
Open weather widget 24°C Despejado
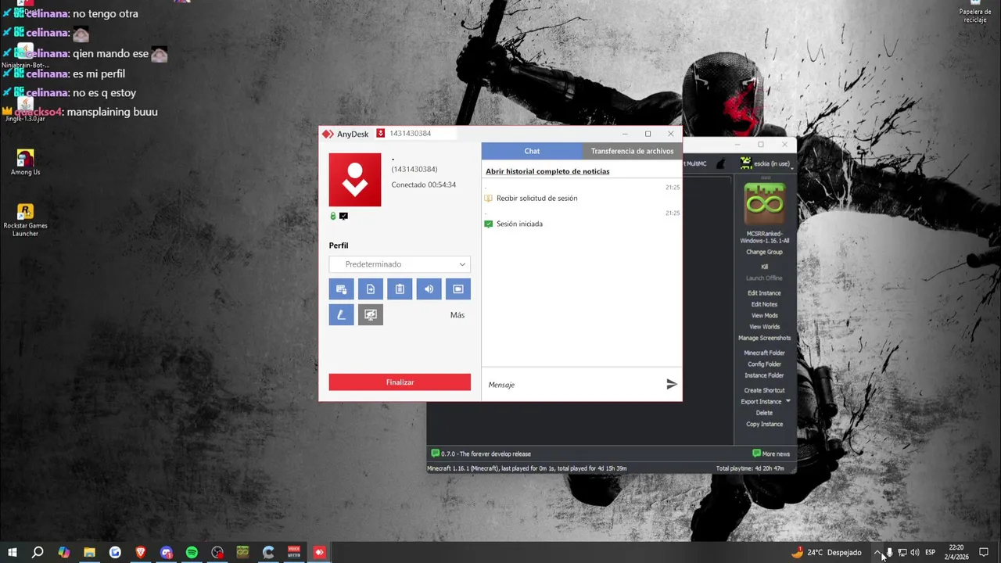click(827, 553)
